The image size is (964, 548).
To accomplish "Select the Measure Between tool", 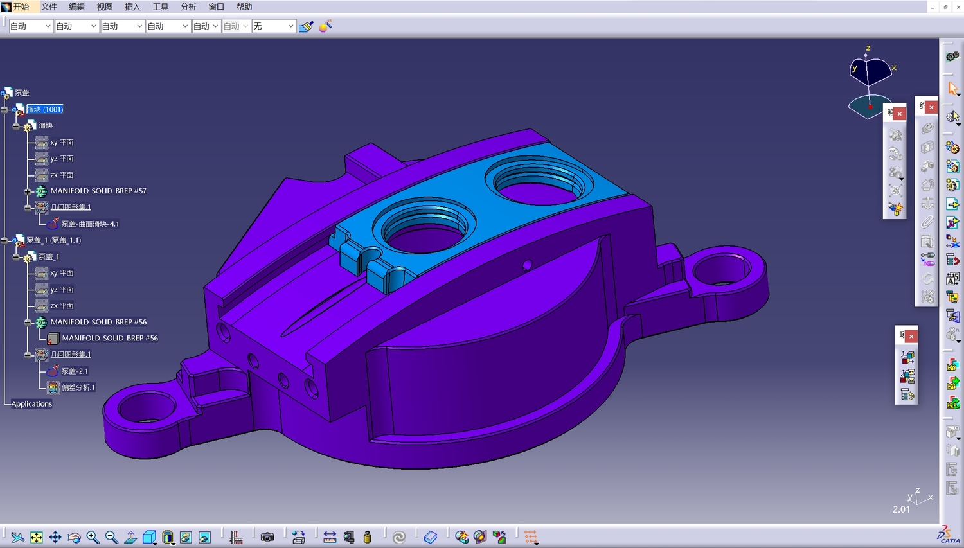I will pyautogui.click(x=330, y=537).
